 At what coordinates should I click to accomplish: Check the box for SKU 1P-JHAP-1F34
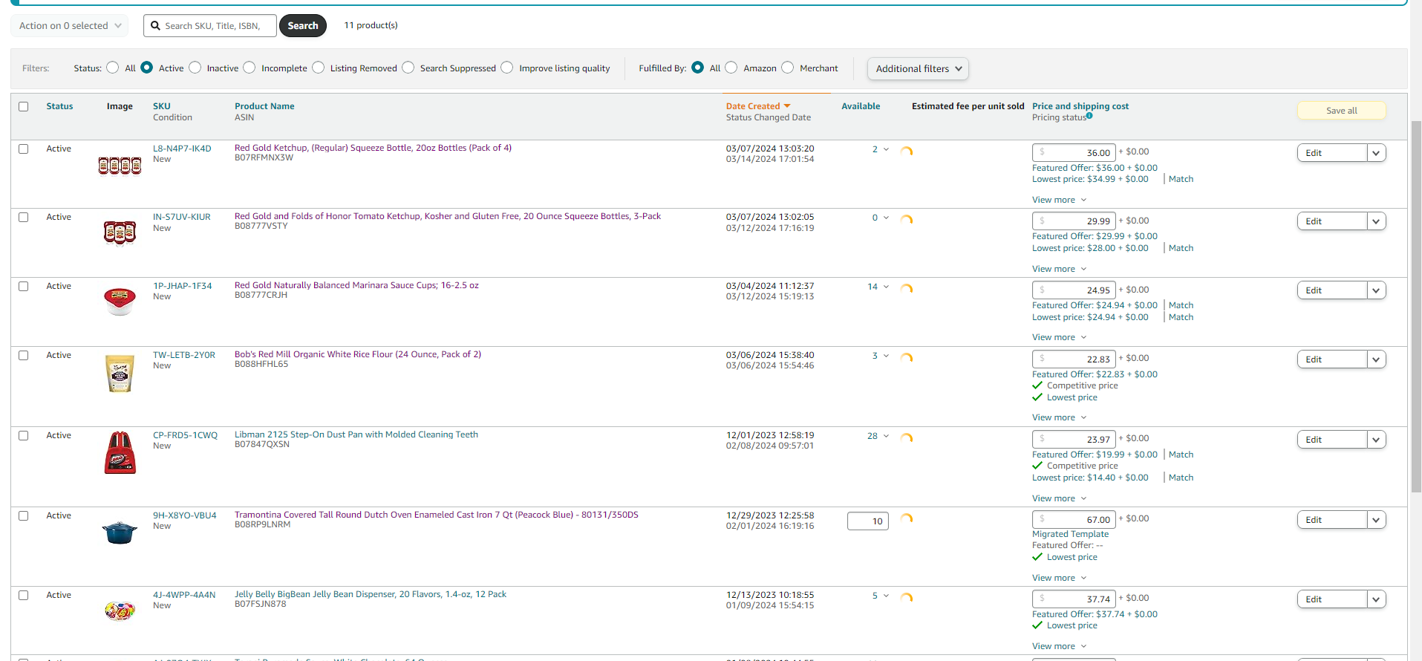[24, 286]
